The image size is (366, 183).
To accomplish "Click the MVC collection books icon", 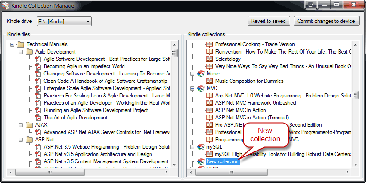I will (x=201, y=88).
